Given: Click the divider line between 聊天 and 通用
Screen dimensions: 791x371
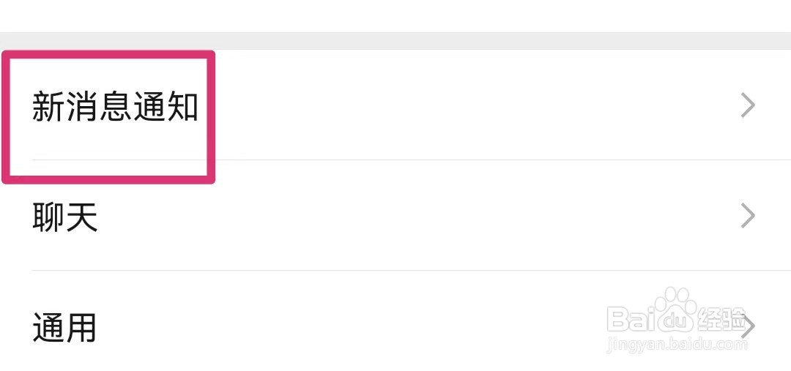Looking at the screenshot, I should coord(411,270).
